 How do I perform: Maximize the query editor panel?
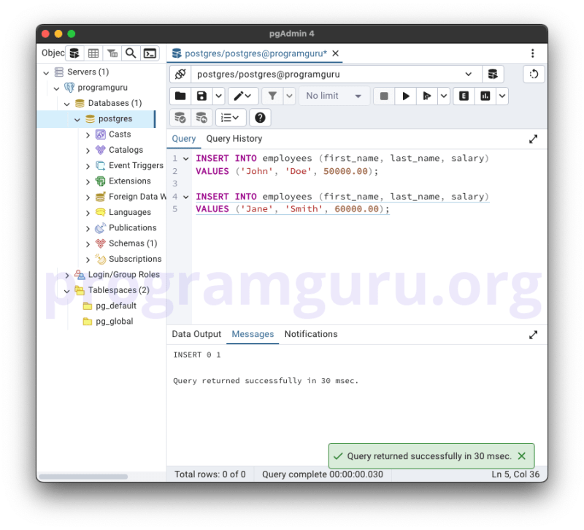[534, 139]
